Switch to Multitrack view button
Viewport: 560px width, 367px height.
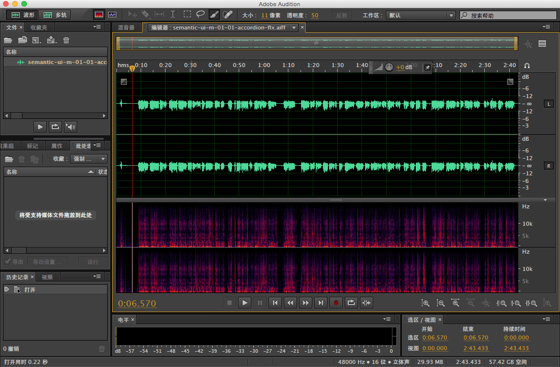[x=55, y=15]
